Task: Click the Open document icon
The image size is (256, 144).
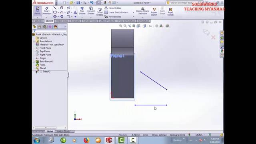Action: pyautogui.click(x=71, y=3)
